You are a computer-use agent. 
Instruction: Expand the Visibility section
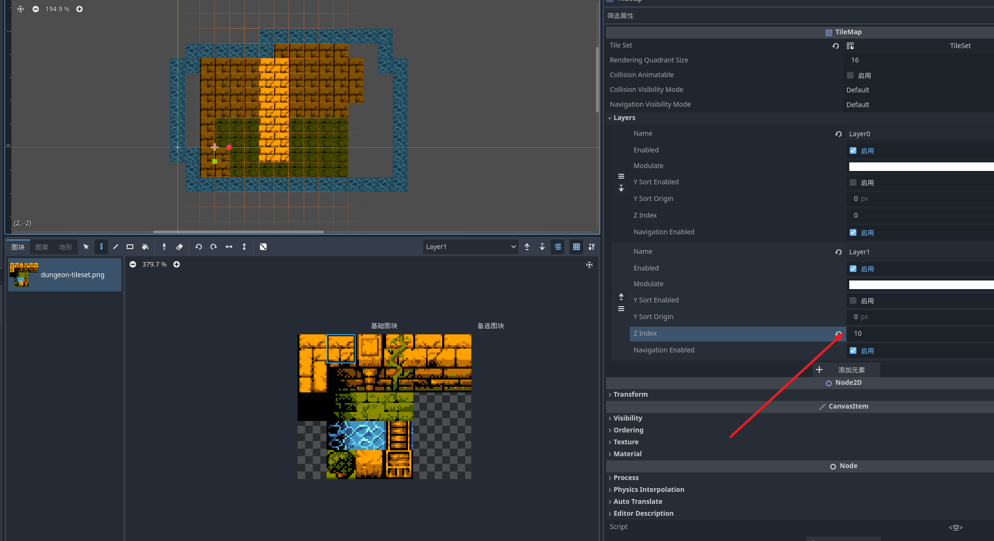pos(627,418)
